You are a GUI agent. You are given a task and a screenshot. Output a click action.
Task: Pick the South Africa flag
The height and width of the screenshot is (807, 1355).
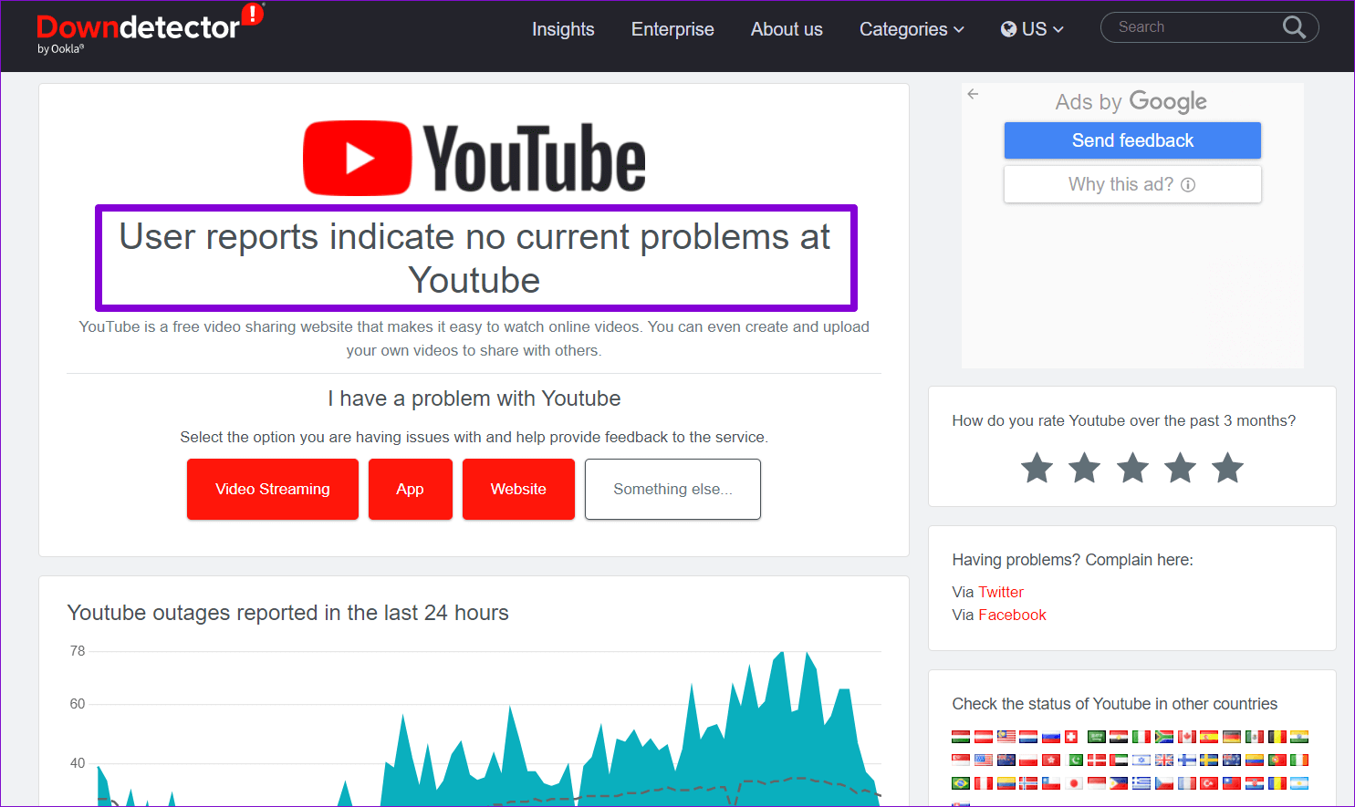tap(1164, 737)
